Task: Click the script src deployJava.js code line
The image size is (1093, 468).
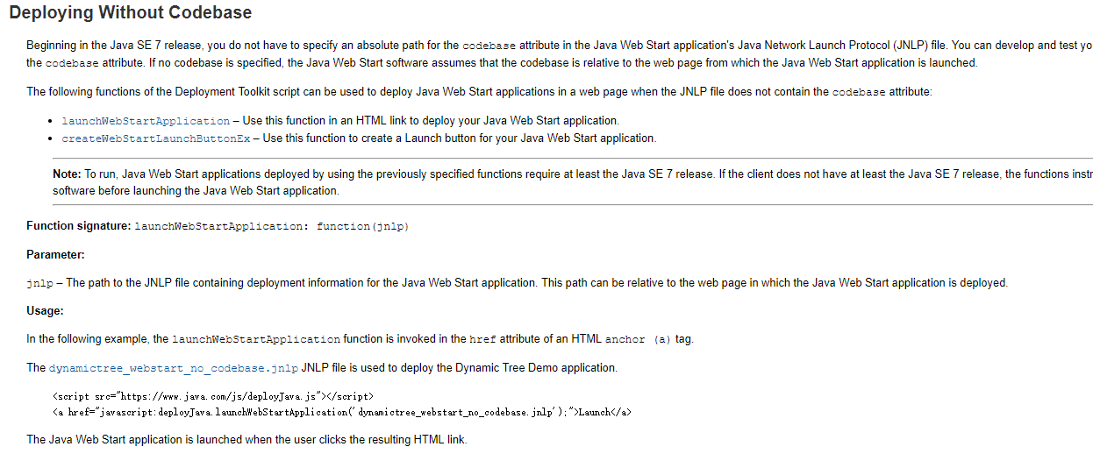Action: click(x=213, y=396)
